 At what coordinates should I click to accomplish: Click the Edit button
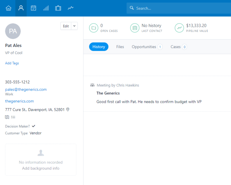coord(66,26)
